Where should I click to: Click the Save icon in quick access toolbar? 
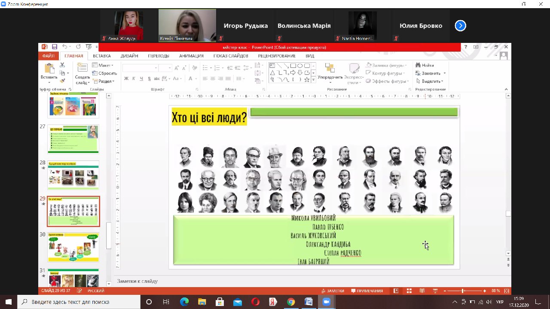(55, 47)
